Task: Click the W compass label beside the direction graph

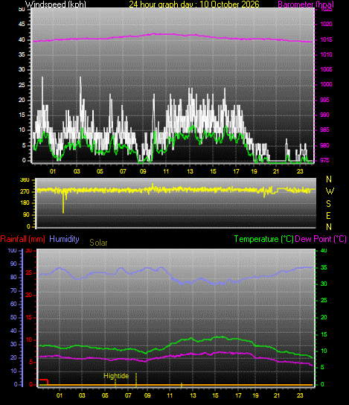Action: click(330, 191)
